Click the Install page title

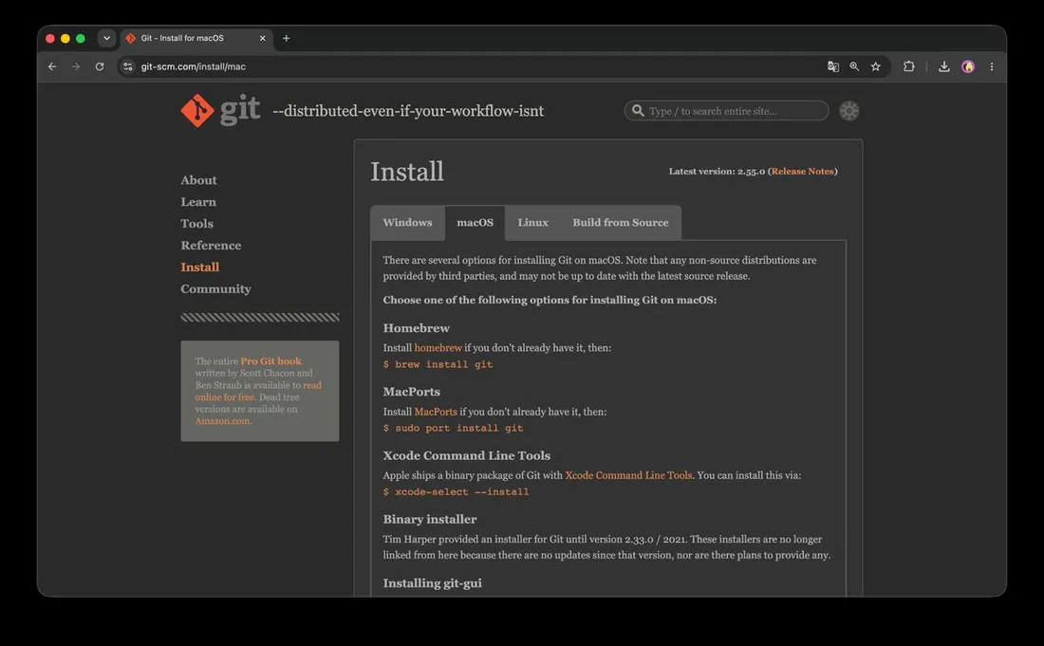click(x=407, y=172)
